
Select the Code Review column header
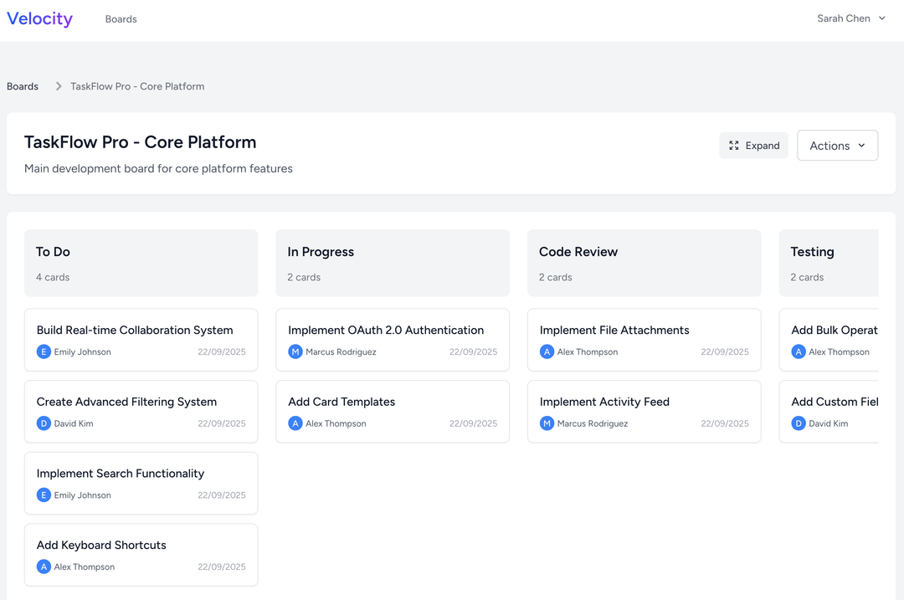click(x=578, y=252)
